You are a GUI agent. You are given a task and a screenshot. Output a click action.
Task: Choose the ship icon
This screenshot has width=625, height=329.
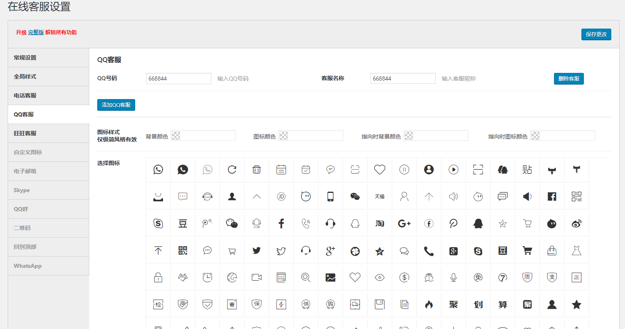tap(429, 277)
